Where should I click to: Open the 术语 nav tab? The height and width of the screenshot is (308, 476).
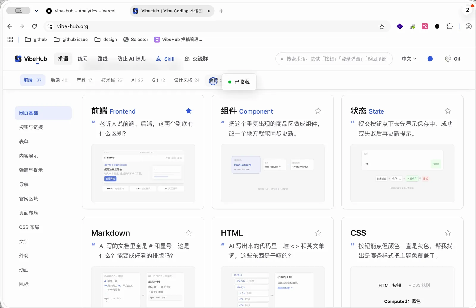click(63, 59)
